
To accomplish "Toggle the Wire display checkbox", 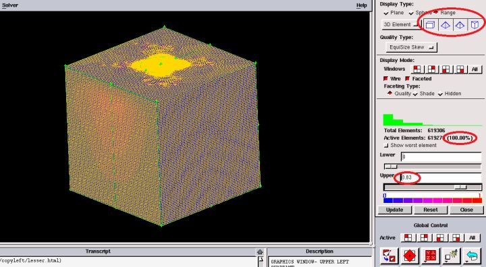I will 386,79.
